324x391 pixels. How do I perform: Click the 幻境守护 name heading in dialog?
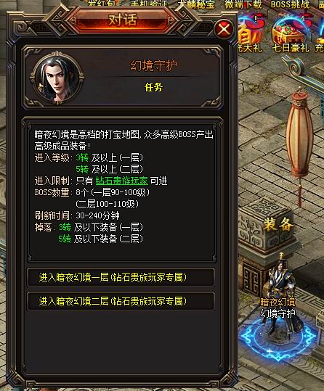(153, 65)
